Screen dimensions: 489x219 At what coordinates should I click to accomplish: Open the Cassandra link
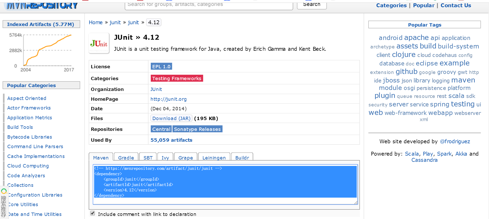[424, 160]
